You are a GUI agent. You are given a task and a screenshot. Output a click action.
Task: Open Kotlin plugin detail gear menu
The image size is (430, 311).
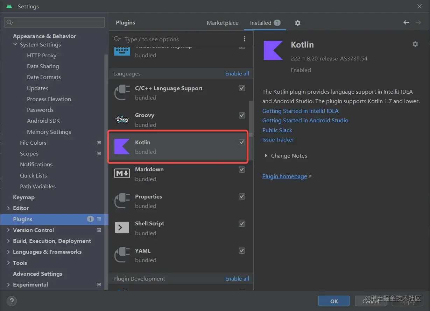(415, 44)
